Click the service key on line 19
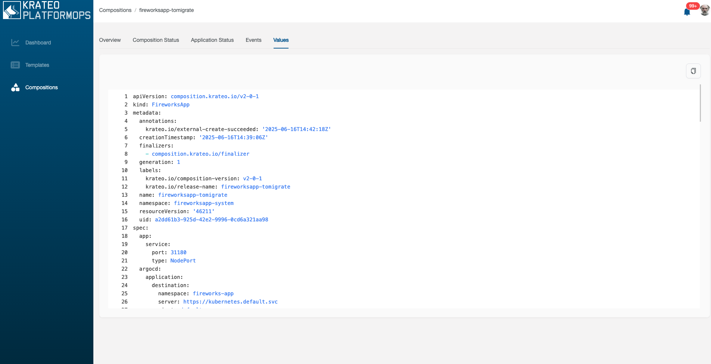 coord(158,244)
